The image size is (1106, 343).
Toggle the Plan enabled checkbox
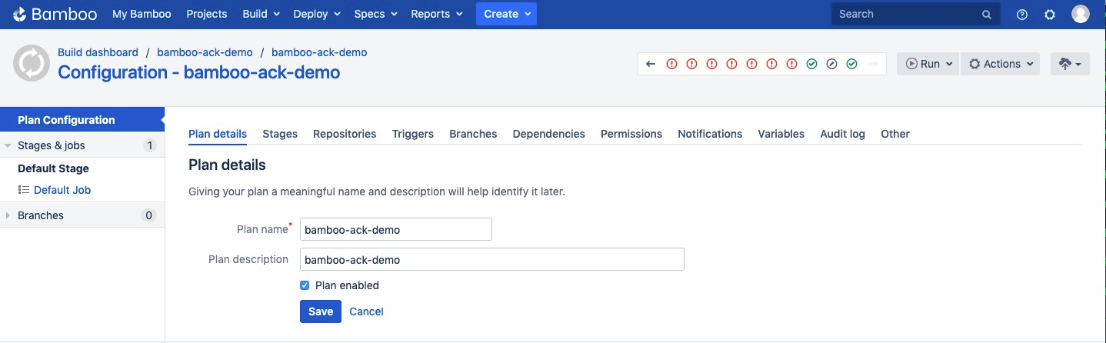[305, 285]
